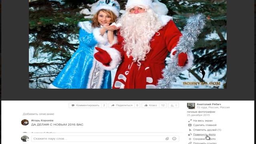256x144 pixels.
Task: Click the chain link icon
Action: pos(190,143)
